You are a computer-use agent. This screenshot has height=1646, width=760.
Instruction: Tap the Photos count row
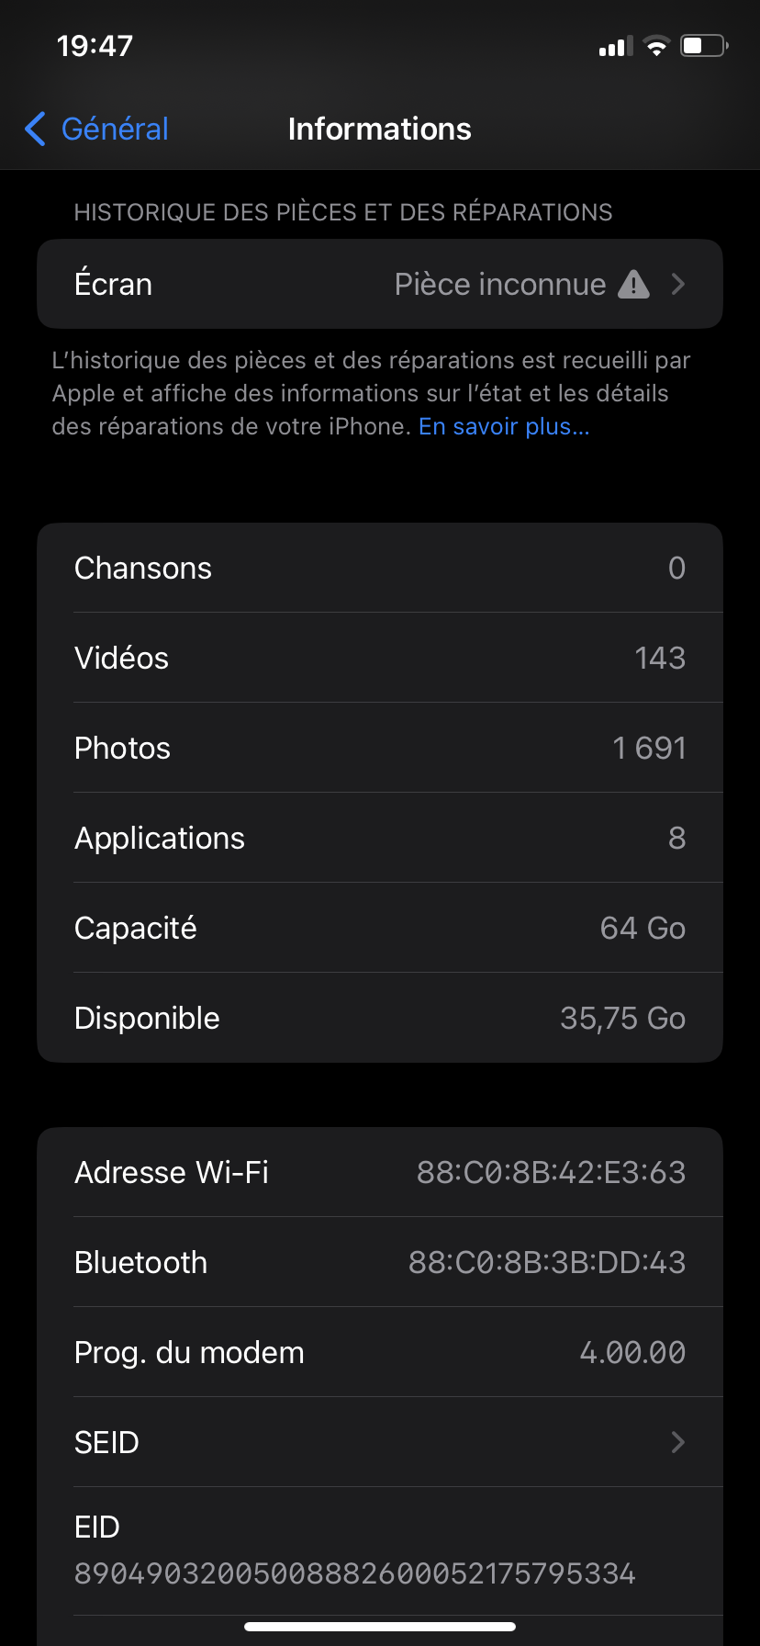[x=380, y=748]
